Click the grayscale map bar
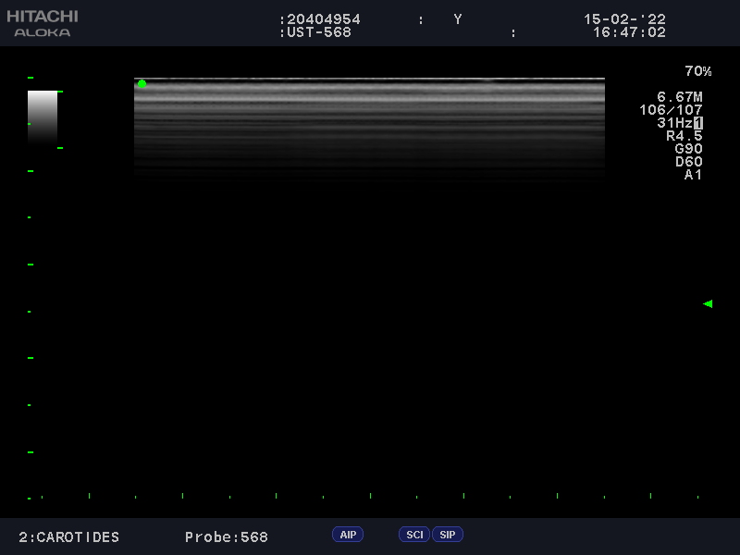The width and height of the screenshot is (740, 555). click(43, 116)
